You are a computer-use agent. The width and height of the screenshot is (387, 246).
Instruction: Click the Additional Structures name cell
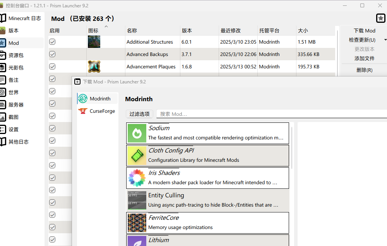pyautogui.click(x=152, y=42)
